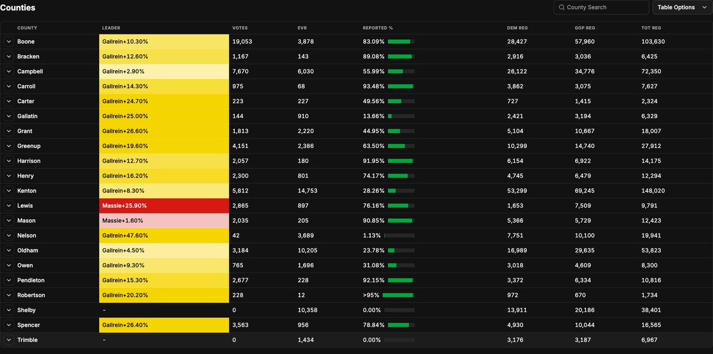Image resolution: width=713 pixels, height=354 pixels.
Task: Expand the Spencer county row
Action: [9, 325]
